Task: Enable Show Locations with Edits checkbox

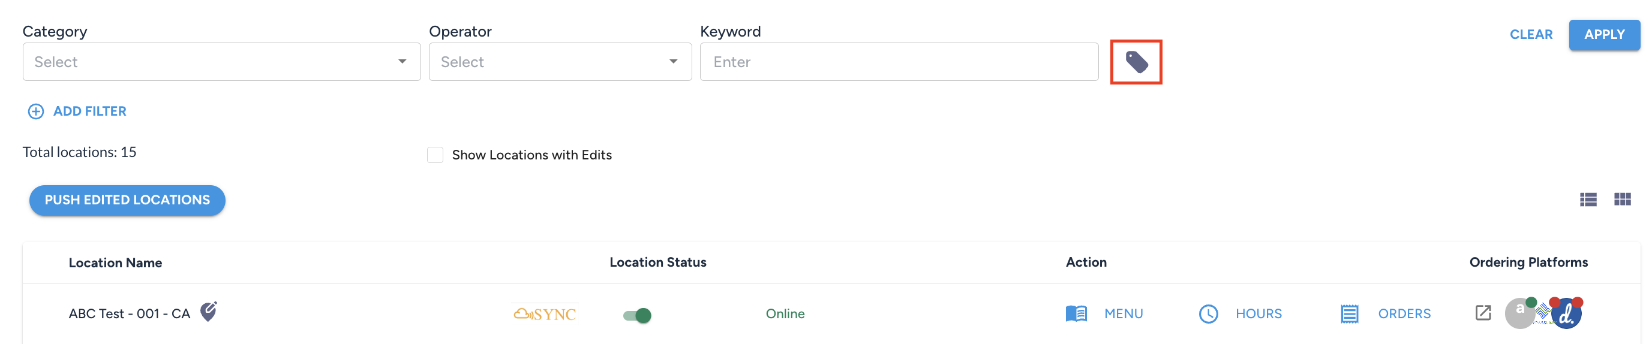Action: point(435,155)
